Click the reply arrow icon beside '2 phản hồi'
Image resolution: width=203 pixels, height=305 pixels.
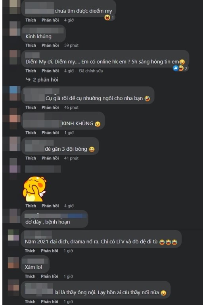(x=28, y=80)
